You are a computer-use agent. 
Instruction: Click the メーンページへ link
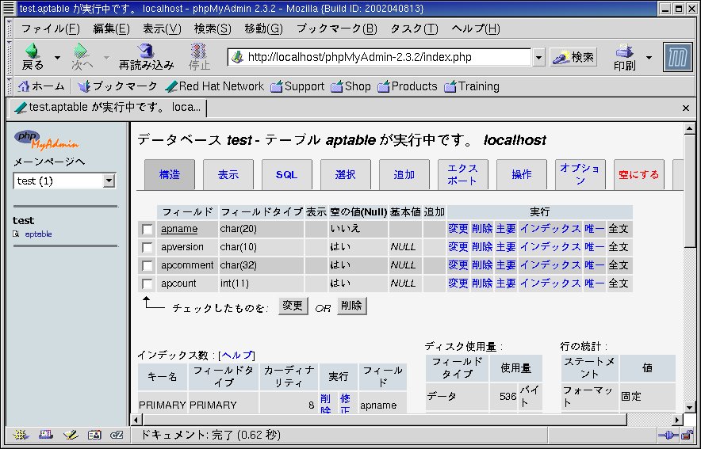49,162
